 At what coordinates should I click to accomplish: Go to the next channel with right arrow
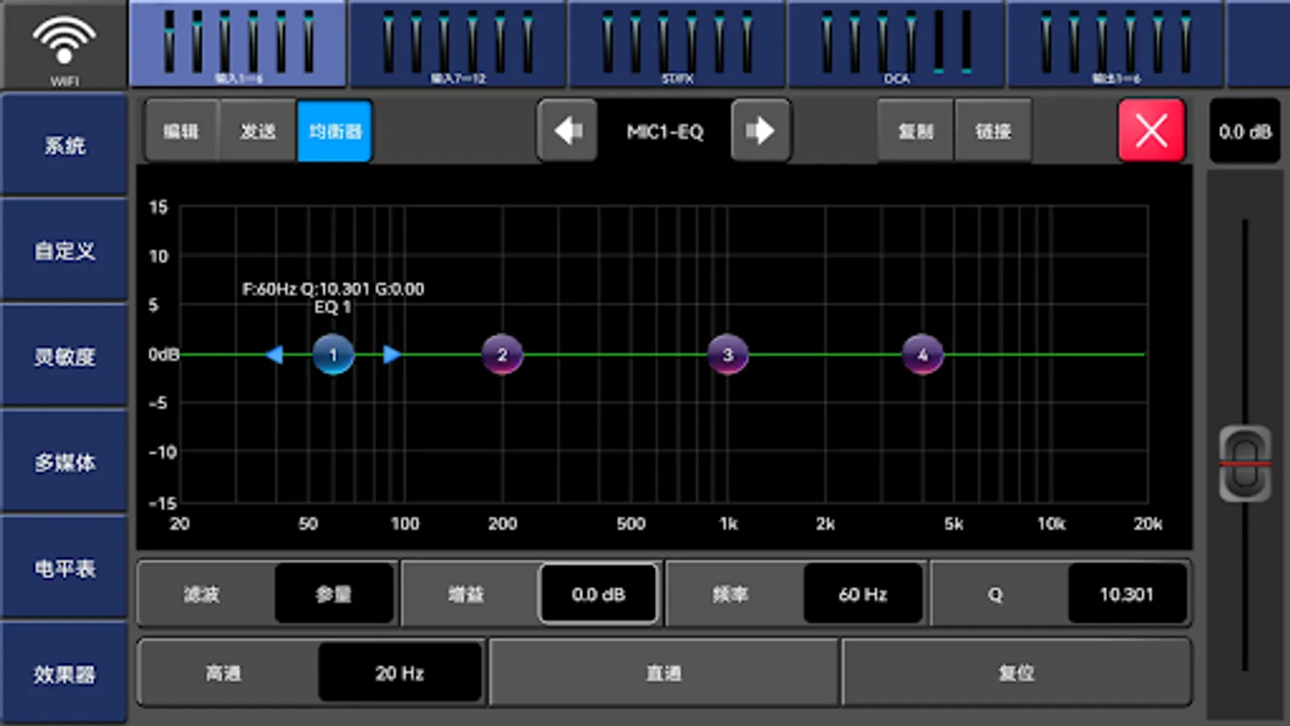(761, 131)
